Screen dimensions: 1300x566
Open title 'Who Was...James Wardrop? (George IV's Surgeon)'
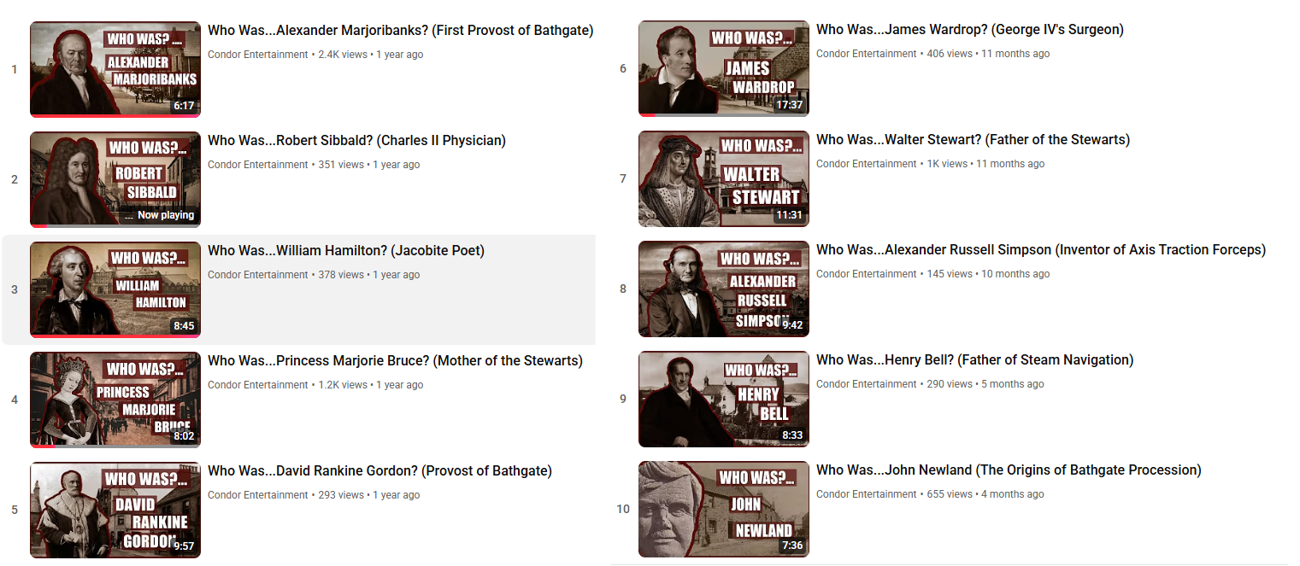pos(970,30)
